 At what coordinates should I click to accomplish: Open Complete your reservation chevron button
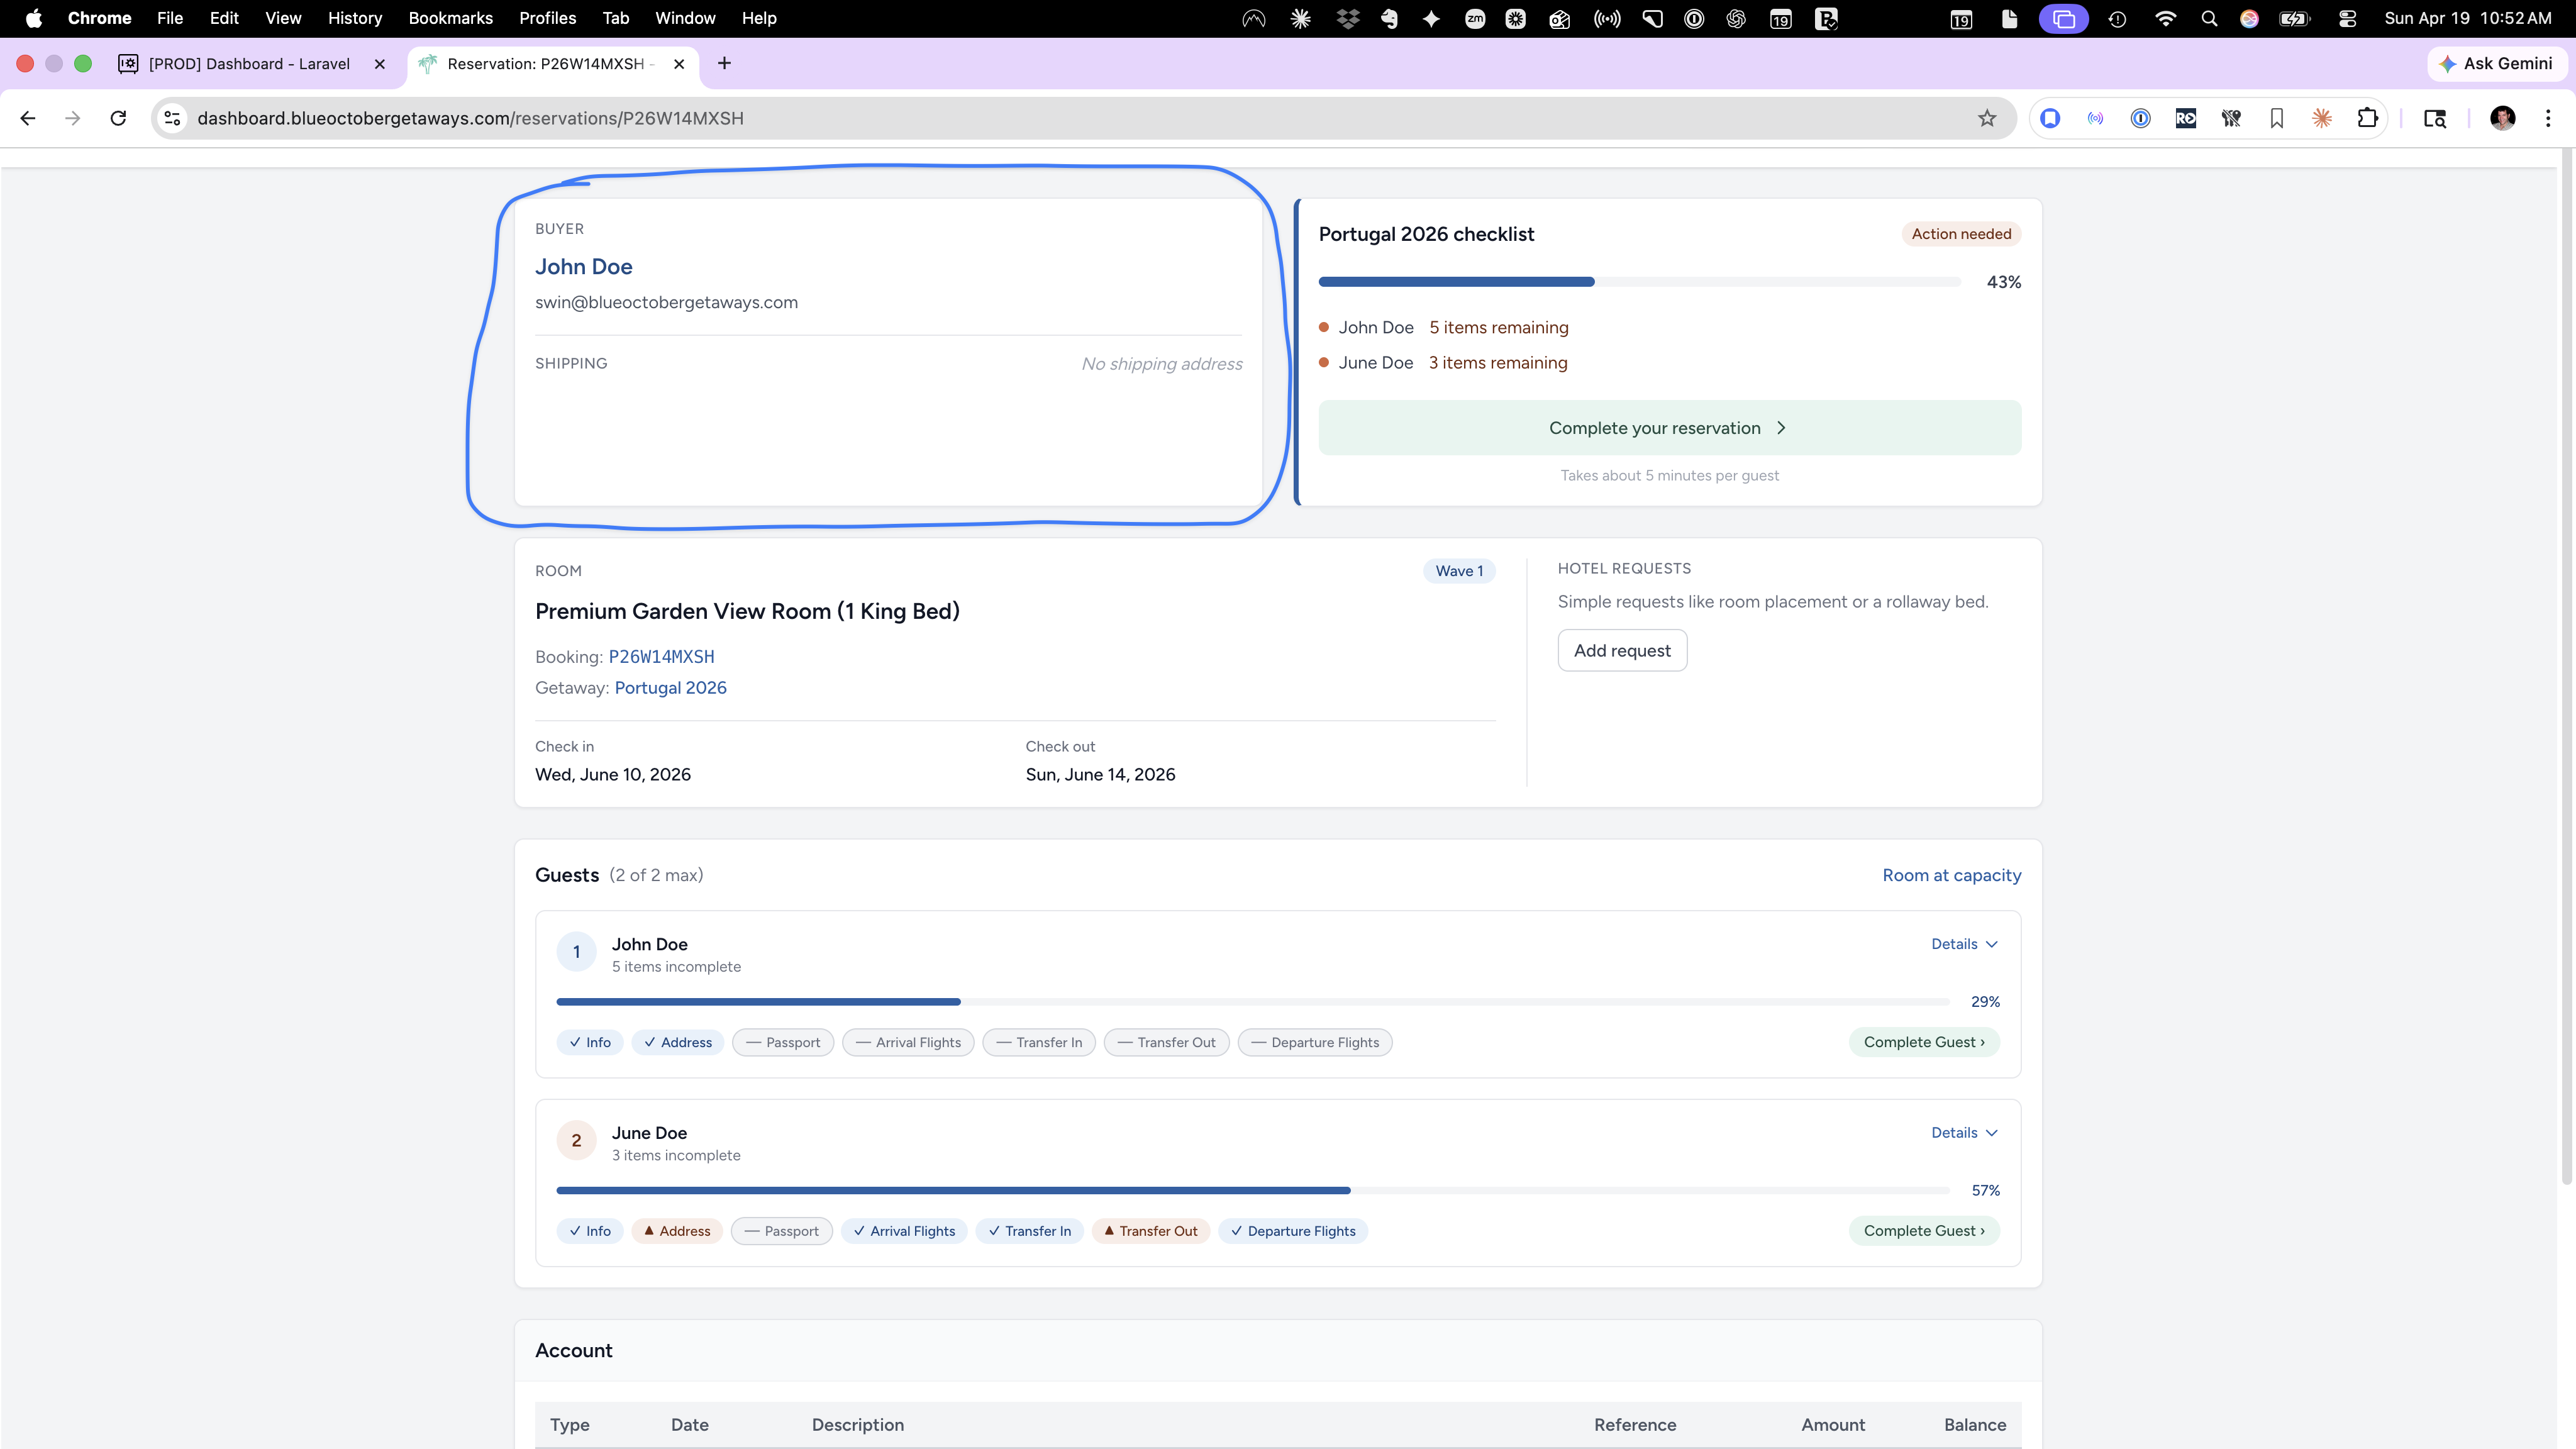[x=1669, y=428]
